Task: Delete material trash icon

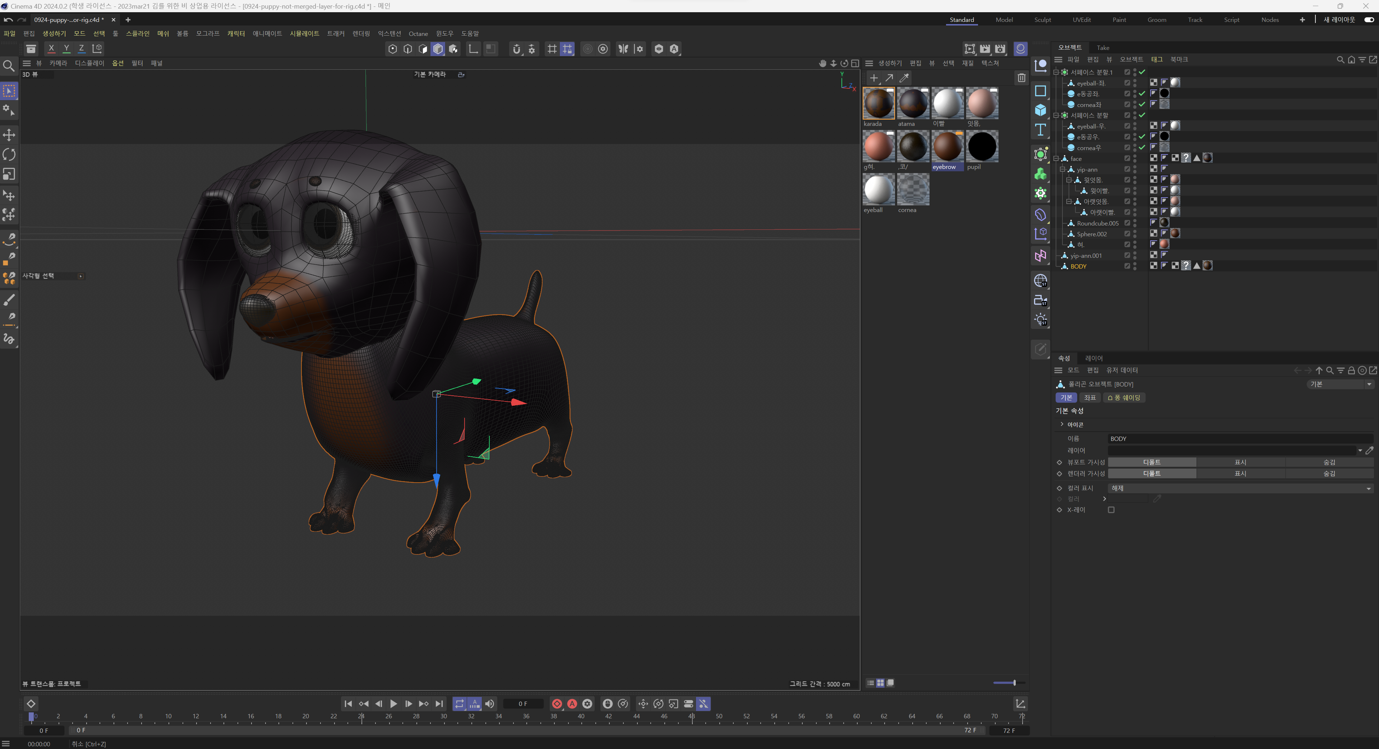Action: [x=1021, y=78]
